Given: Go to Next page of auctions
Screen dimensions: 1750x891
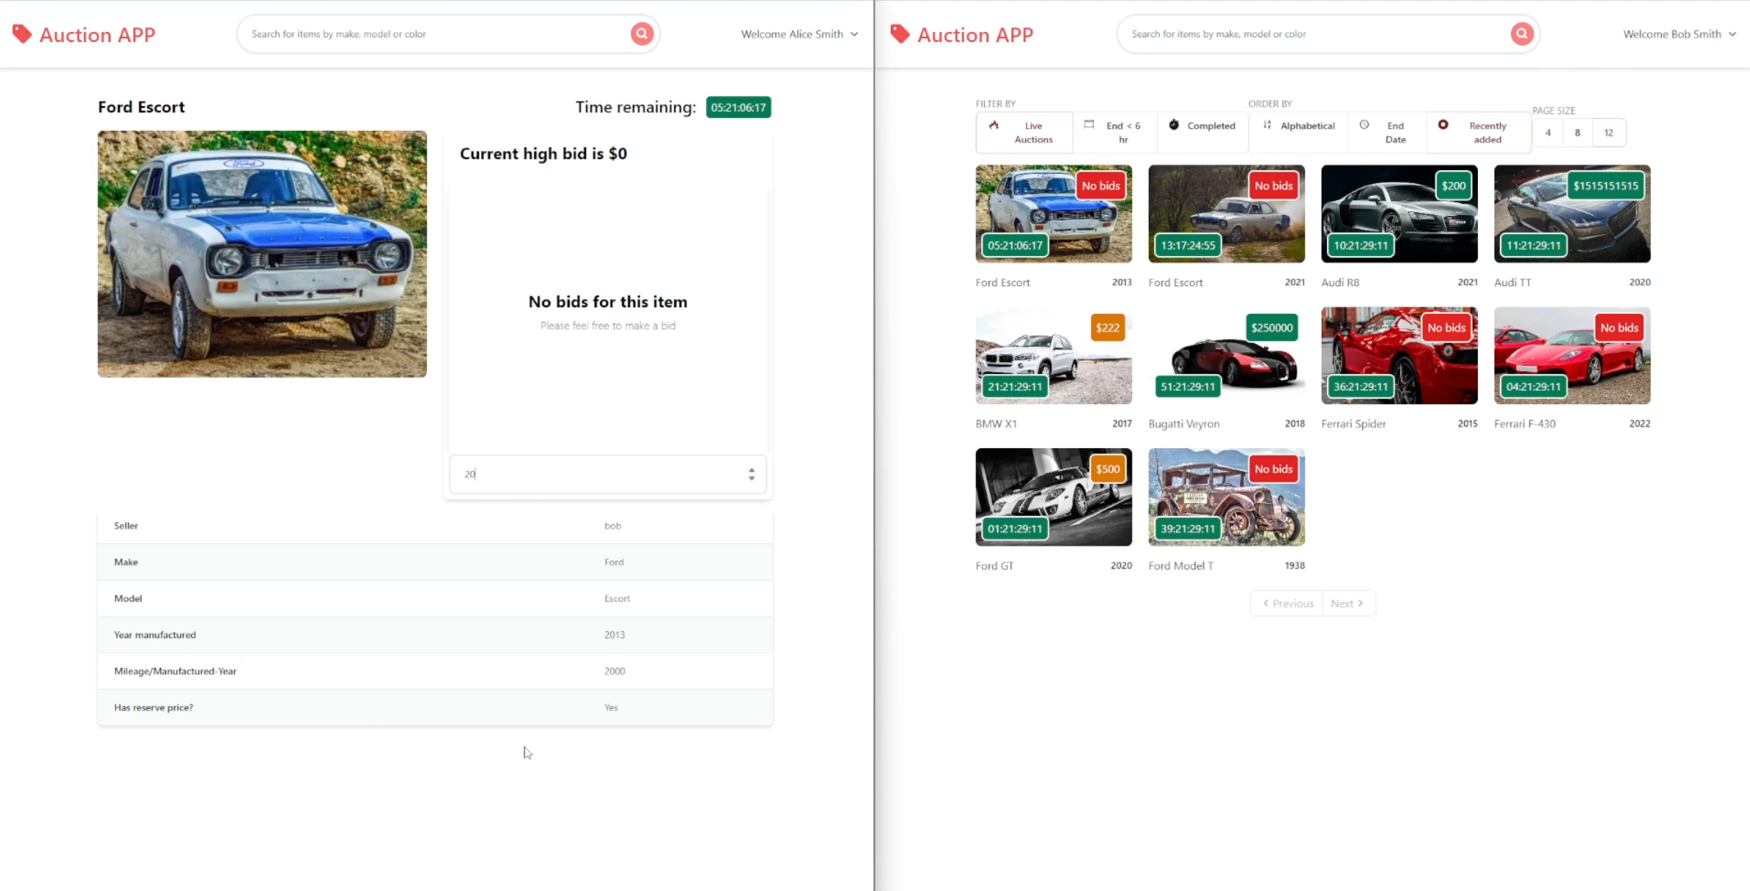Looking at the screenshot, I should coord(1348,603).
